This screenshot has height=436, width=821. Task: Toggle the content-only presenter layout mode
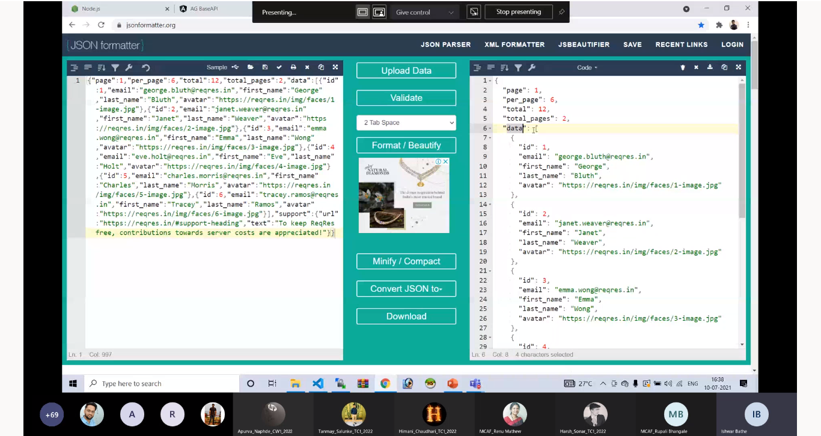[x=362, y=12]
